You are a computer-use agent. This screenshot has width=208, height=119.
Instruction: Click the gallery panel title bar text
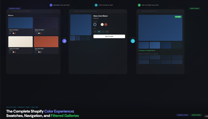click(150, 11)
